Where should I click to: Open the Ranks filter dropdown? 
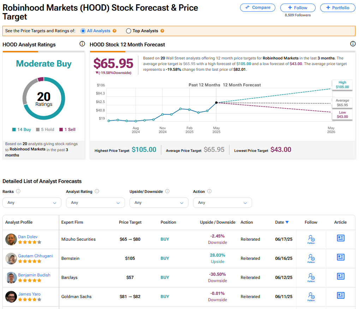pos(32,203)
